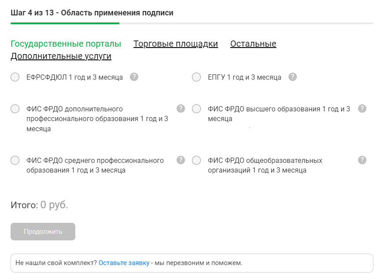The width and height of the screenshot is (388, 280).
Task: Click the step progress bar
Action: (192, 23)
